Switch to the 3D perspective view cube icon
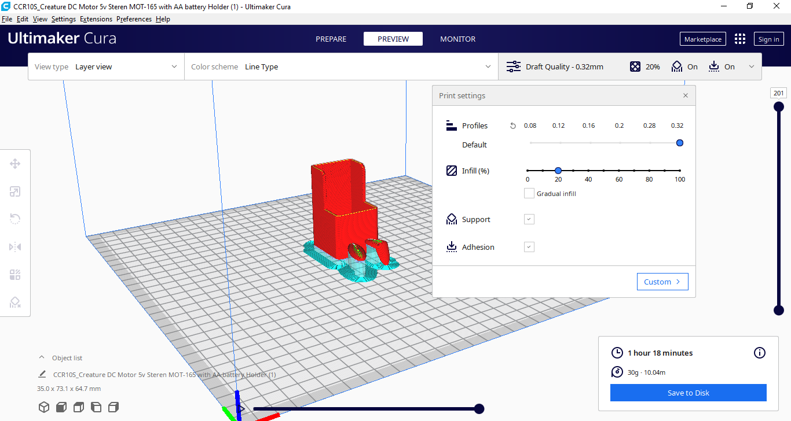This screenshot has height=421, width=791. 44,407
